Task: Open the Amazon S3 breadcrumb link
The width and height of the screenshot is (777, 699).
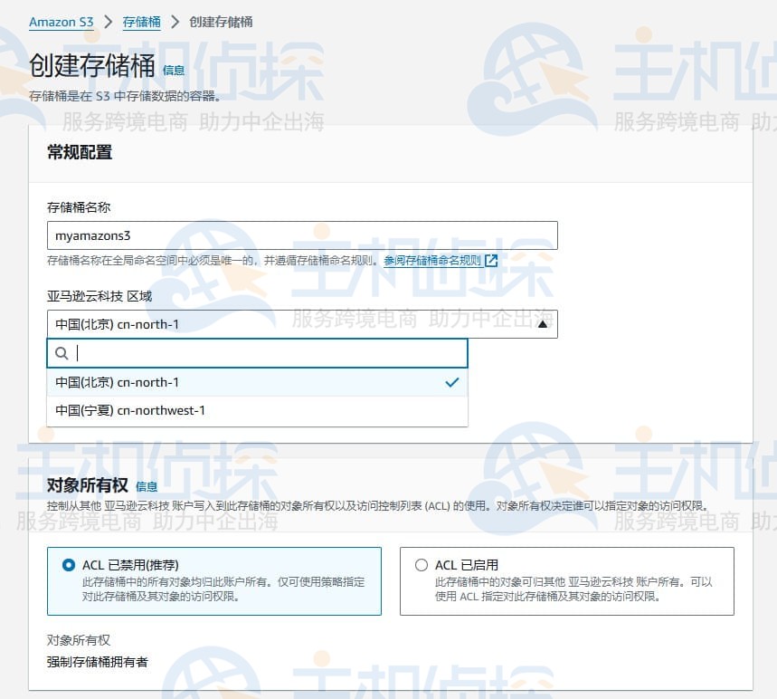Action: (60, 22)
